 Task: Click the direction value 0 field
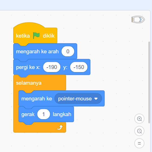click(68, 51)
